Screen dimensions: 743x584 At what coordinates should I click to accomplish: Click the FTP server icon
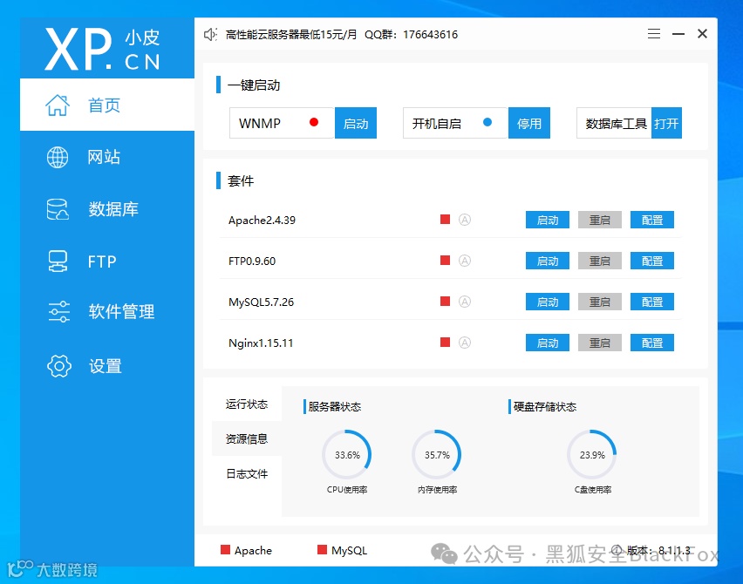pos(58,261)
